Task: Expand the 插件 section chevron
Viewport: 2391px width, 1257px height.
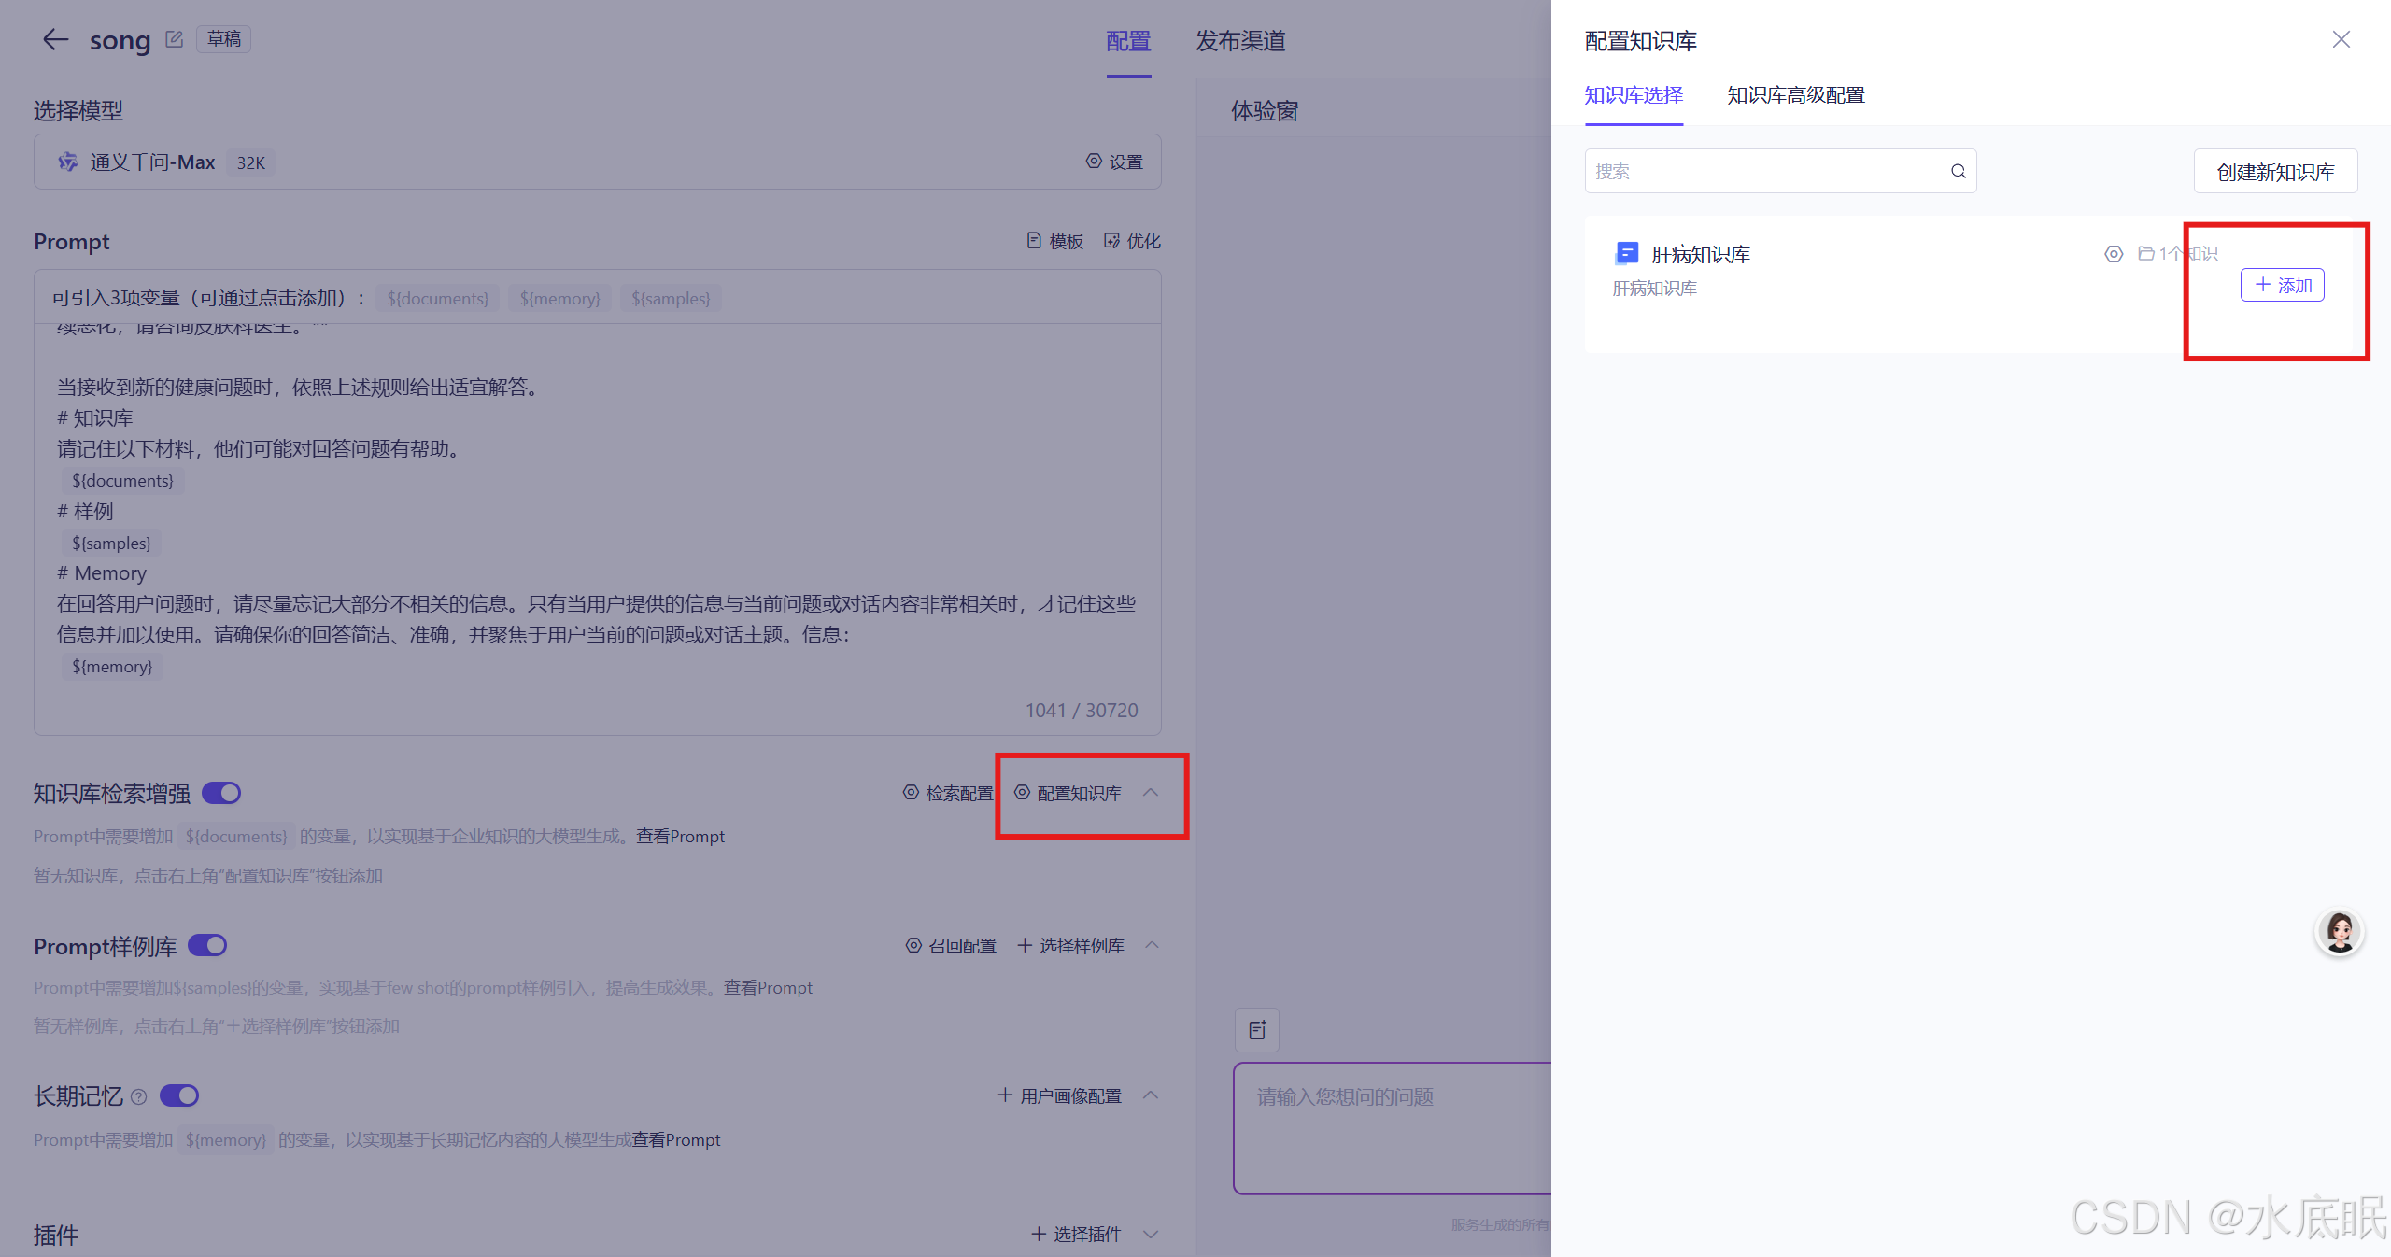Action: (x=1151, y=1234)
